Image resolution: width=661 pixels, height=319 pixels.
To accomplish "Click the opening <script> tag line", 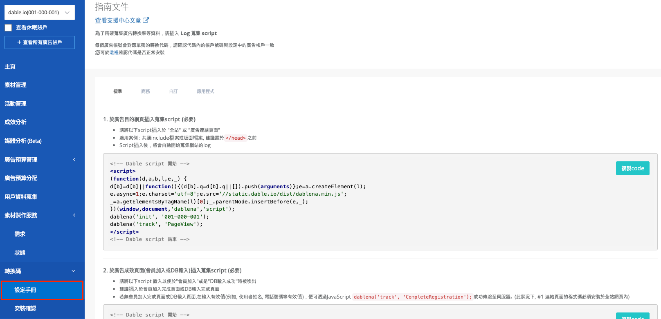I will click(x=123, y=171).
